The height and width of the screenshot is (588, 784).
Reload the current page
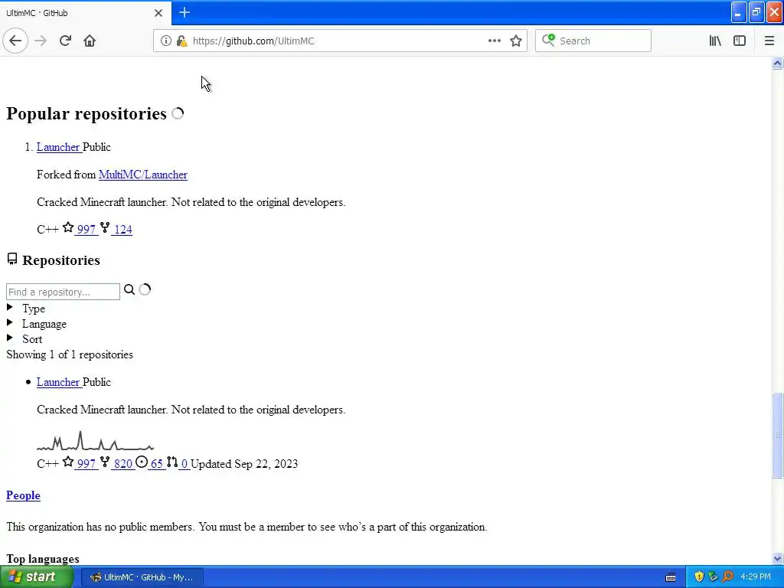[x=65, y=41]
